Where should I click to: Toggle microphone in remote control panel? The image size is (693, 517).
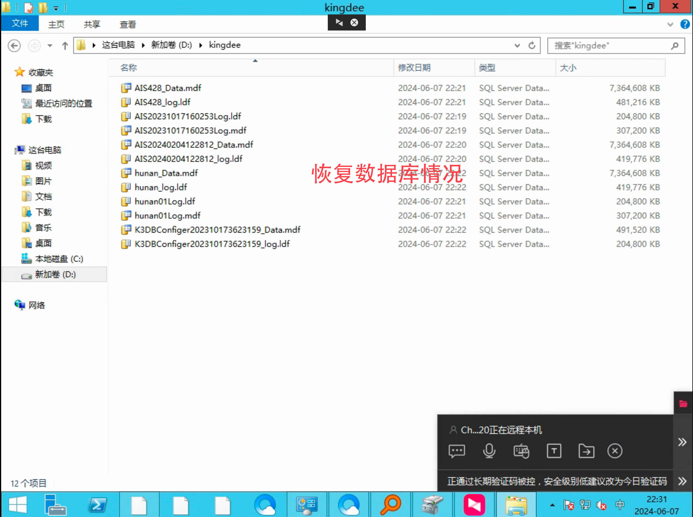pos(489,451)
